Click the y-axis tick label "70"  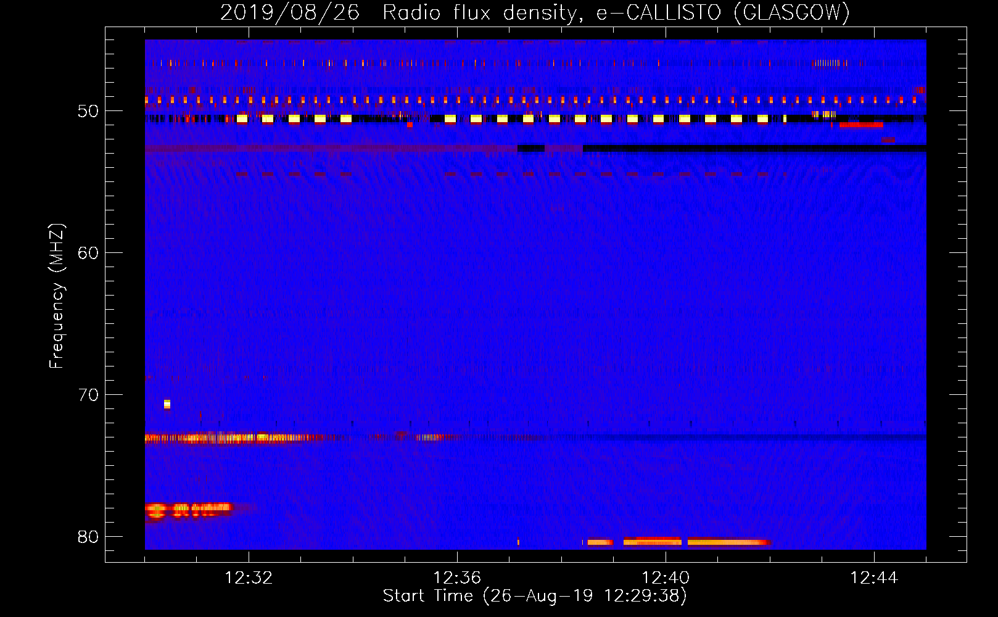pyautogui.click(x=88, y=395)
